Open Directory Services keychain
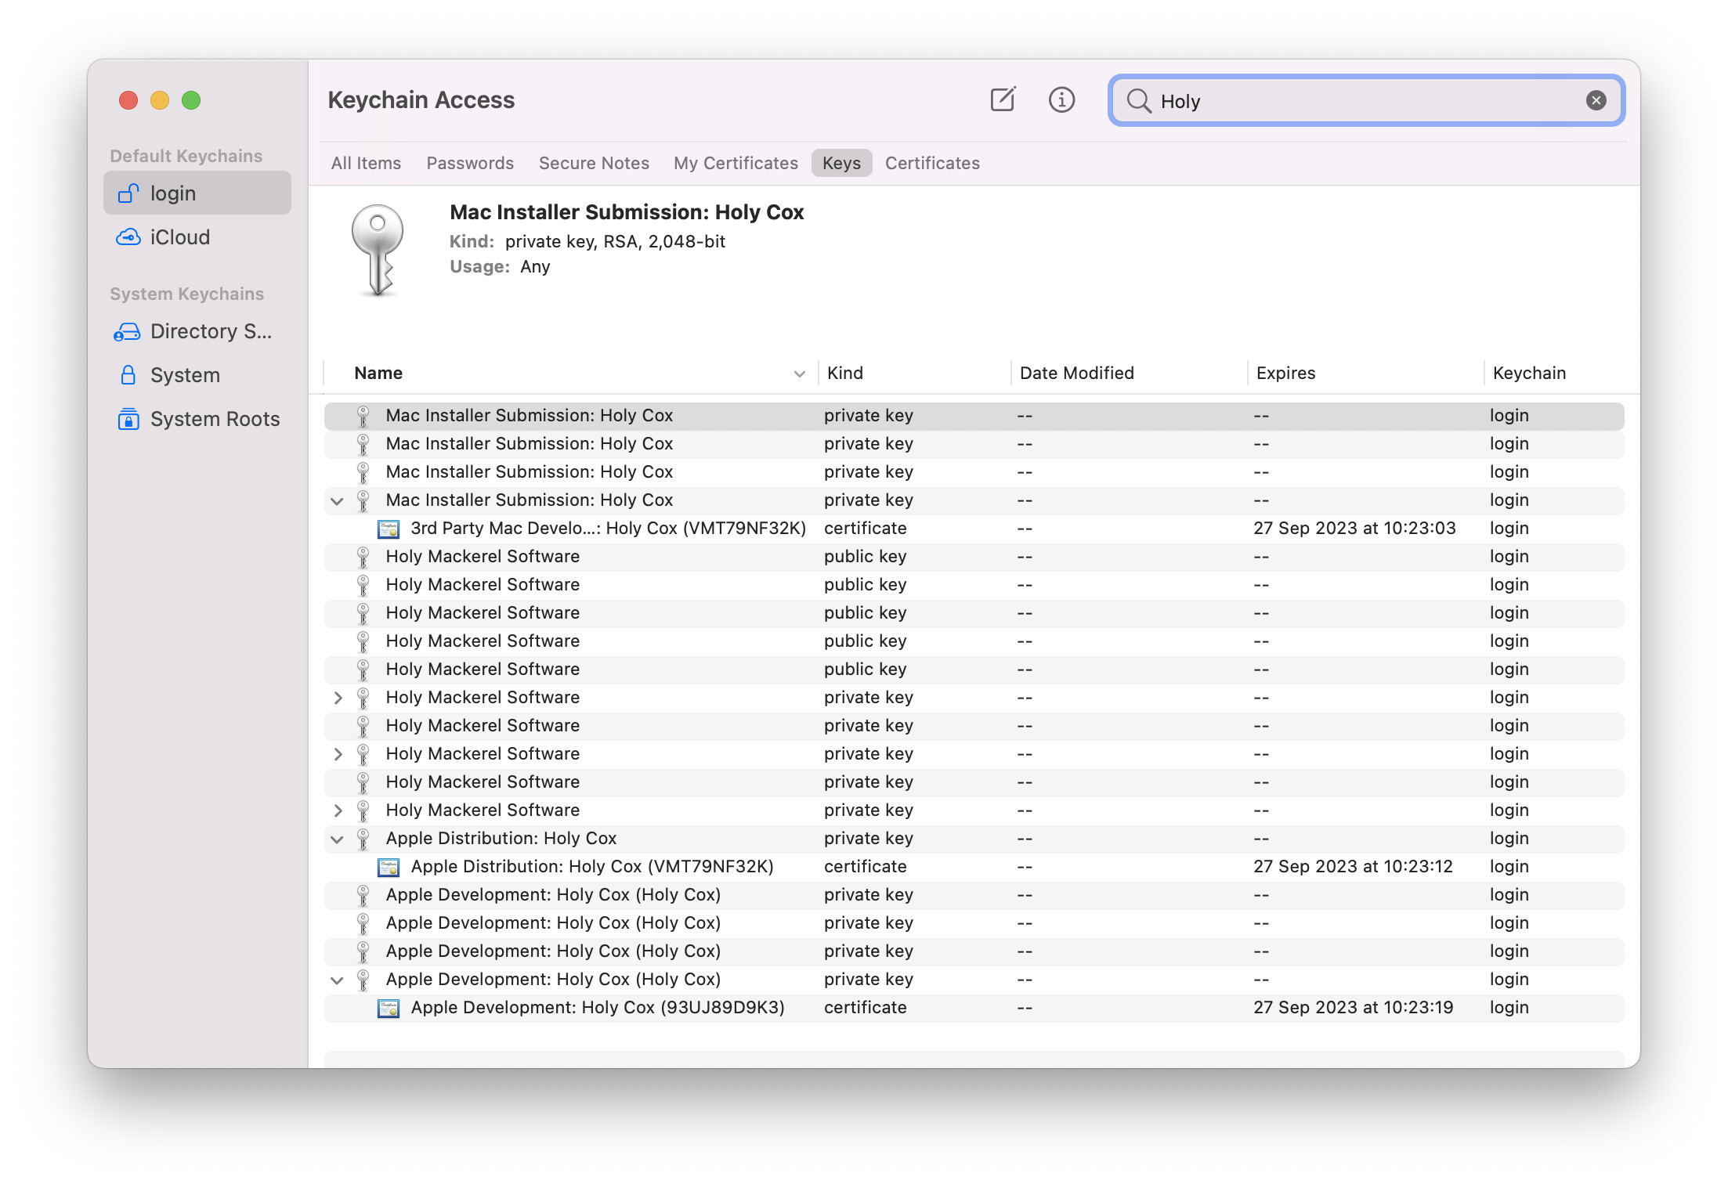 click(x=197, y=330)
